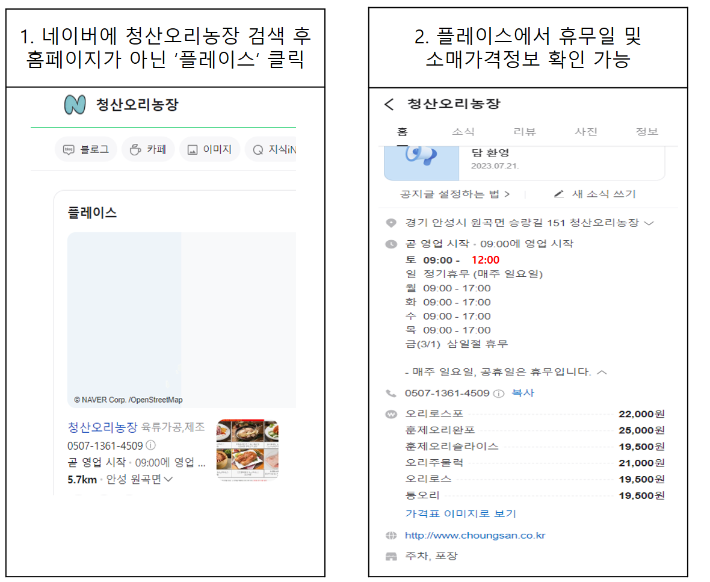Image resolution: width=710 pixels, height=582 pixels.
Task: Click the 21,000원 price
Action: (x=641, y=463)
